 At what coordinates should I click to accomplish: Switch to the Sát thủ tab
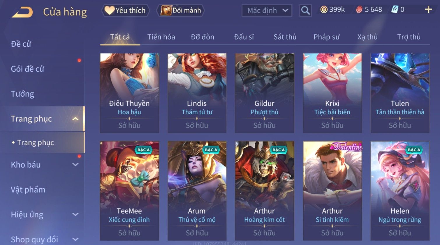285,37
